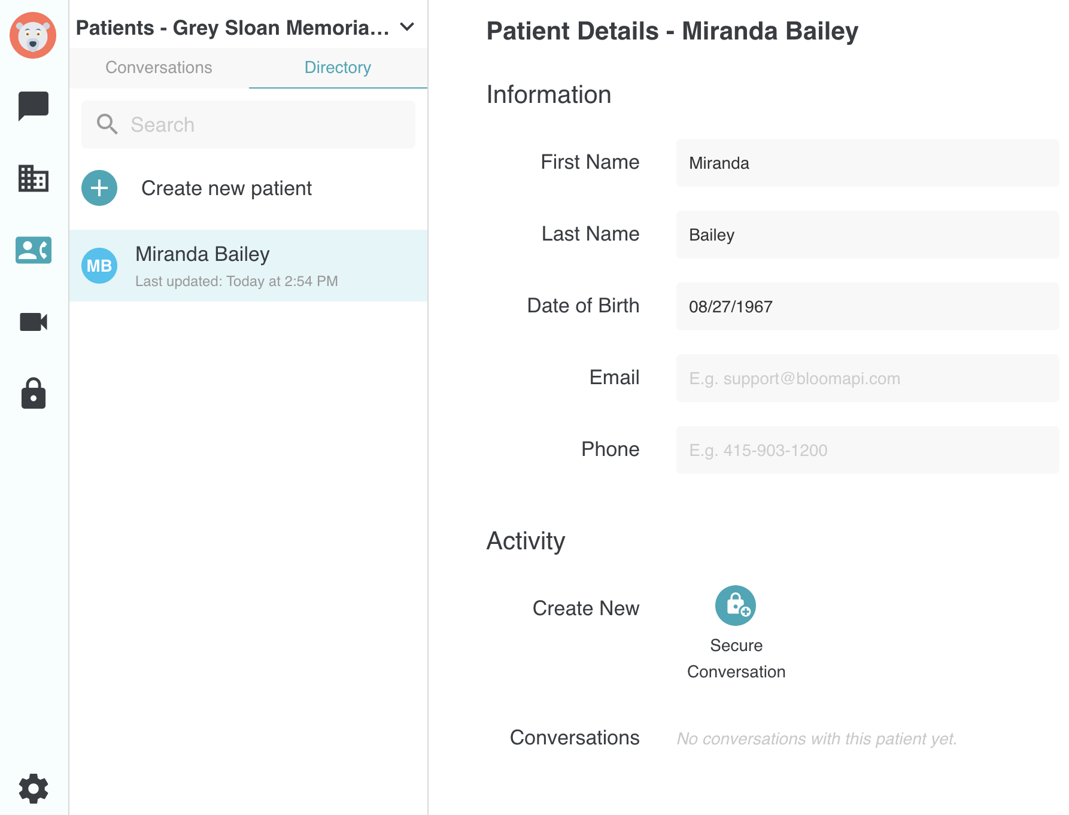Screen dimensions: 1069x815
Task: Click the Email input field
Action: [x=867, y=378]
